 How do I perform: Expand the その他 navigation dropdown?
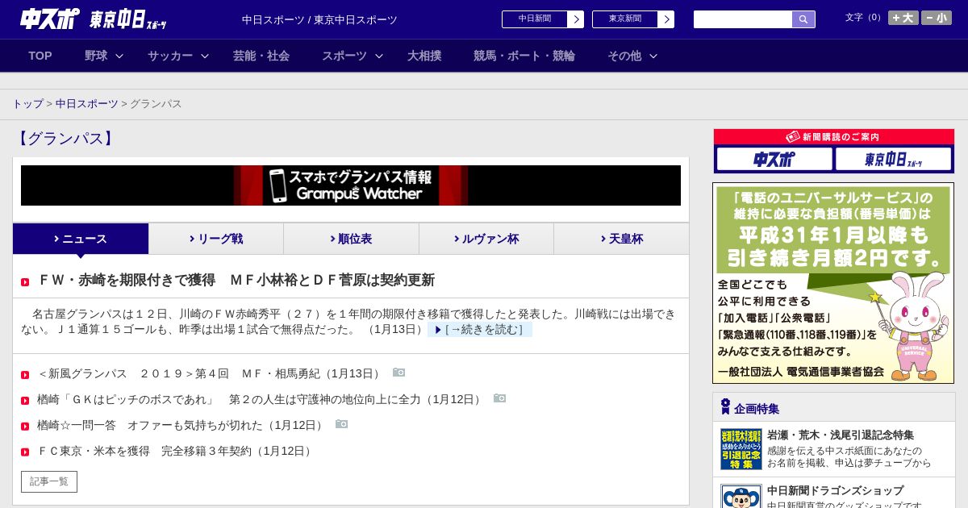tap(632, 56)
